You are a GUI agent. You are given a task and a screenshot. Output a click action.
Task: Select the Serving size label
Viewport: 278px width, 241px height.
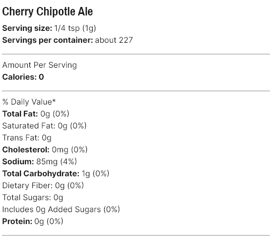(27, 28)
